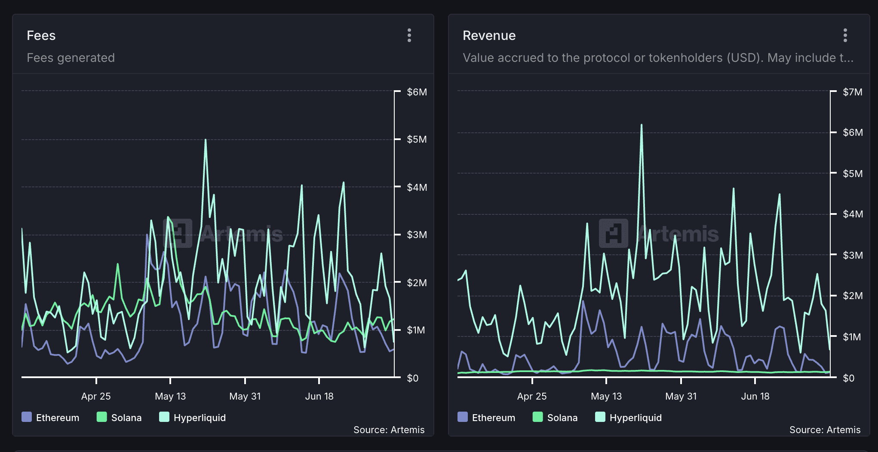The image size is (878, 452).
Task: Open the Source: Artemis link on Revenue chart
Action: [825, 430]
